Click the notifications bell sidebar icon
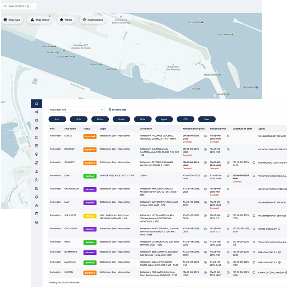Screen dimensions: 287x287 pos(37,197)
